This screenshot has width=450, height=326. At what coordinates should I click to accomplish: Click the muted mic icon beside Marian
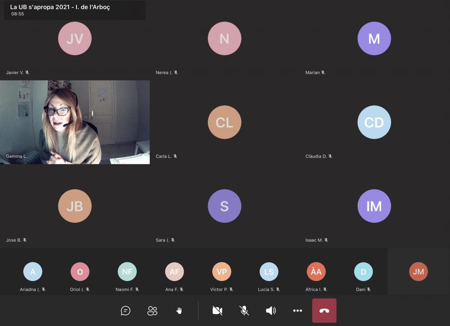tap(323, 72)
